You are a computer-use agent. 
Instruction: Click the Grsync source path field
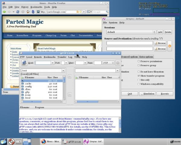point(130,43)
